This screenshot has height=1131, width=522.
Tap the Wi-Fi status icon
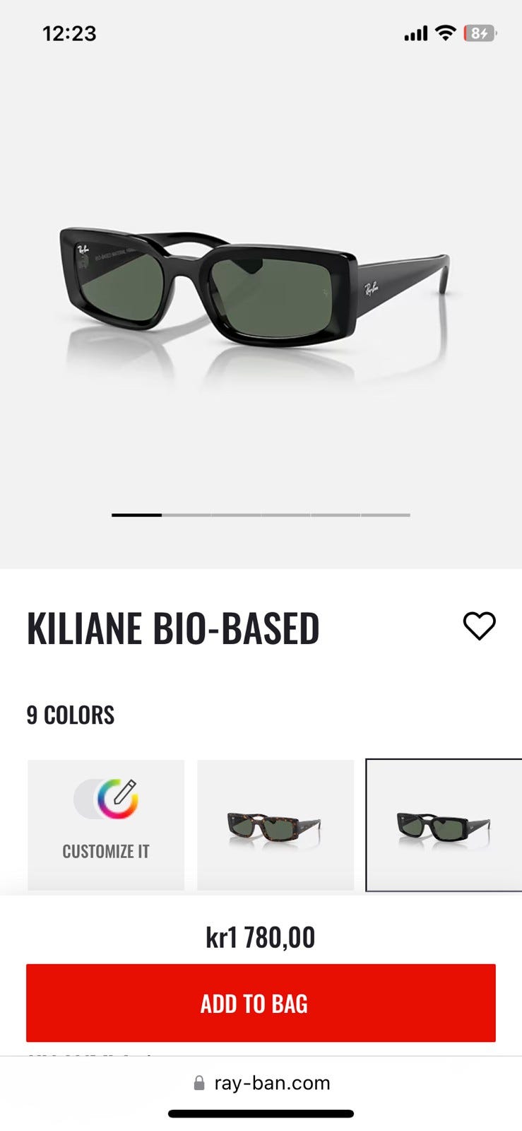click(x=445, y=33)
